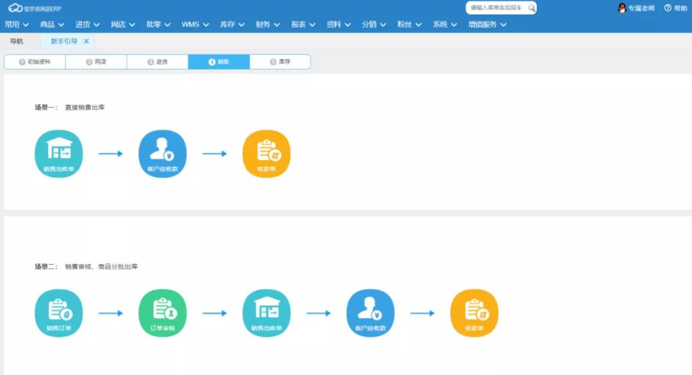Screen dimensions: 692x375
Task: Click the search magnifier icon
Action: 531,8
